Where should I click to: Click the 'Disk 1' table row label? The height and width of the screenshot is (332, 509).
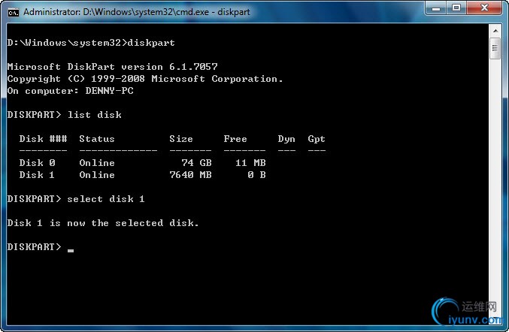[37, 175]
